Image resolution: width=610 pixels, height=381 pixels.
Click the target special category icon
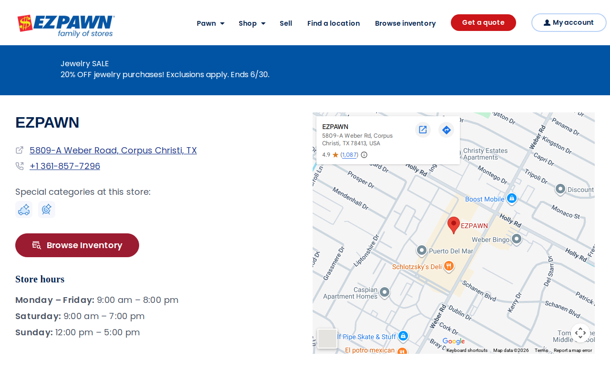pyautogui.click(x=47, y=210)
